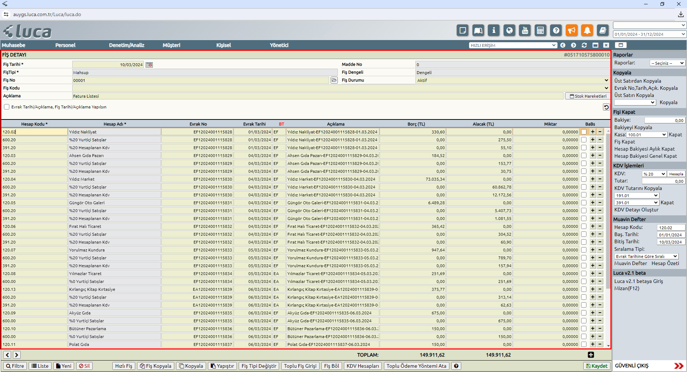Image resolution: width=687 pixels, height=372 pixels.
Task: Open the orange megaphone announcements icon
Action: click(572, 30)
